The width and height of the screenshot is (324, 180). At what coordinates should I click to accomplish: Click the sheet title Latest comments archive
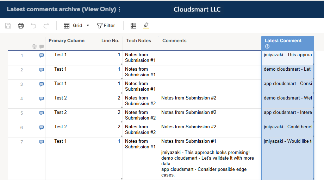[61, 9]
